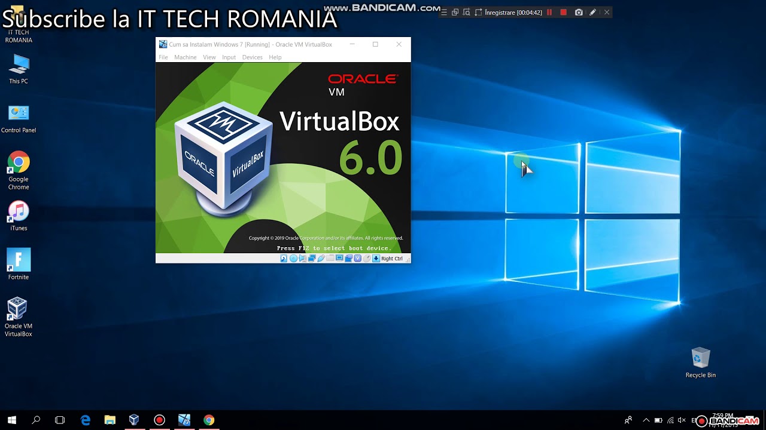
Task: Select the Control Panel desktop icon
Action: pos(19,118)
